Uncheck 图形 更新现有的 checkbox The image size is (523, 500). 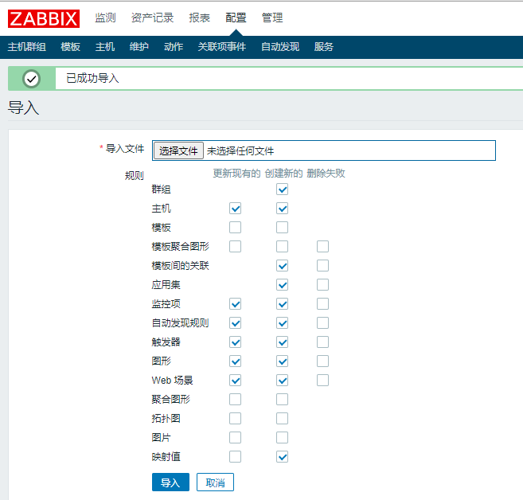tap(235, 361)
